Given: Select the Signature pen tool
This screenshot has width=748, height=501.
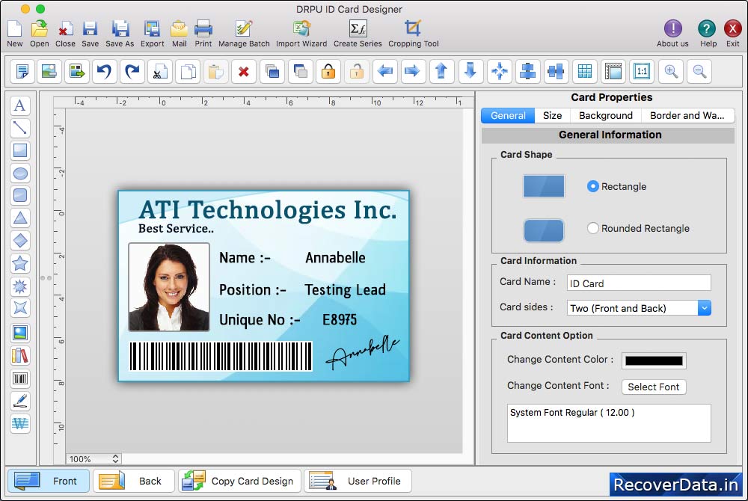Looking at the screenshot, I should [x=20, y=402].
